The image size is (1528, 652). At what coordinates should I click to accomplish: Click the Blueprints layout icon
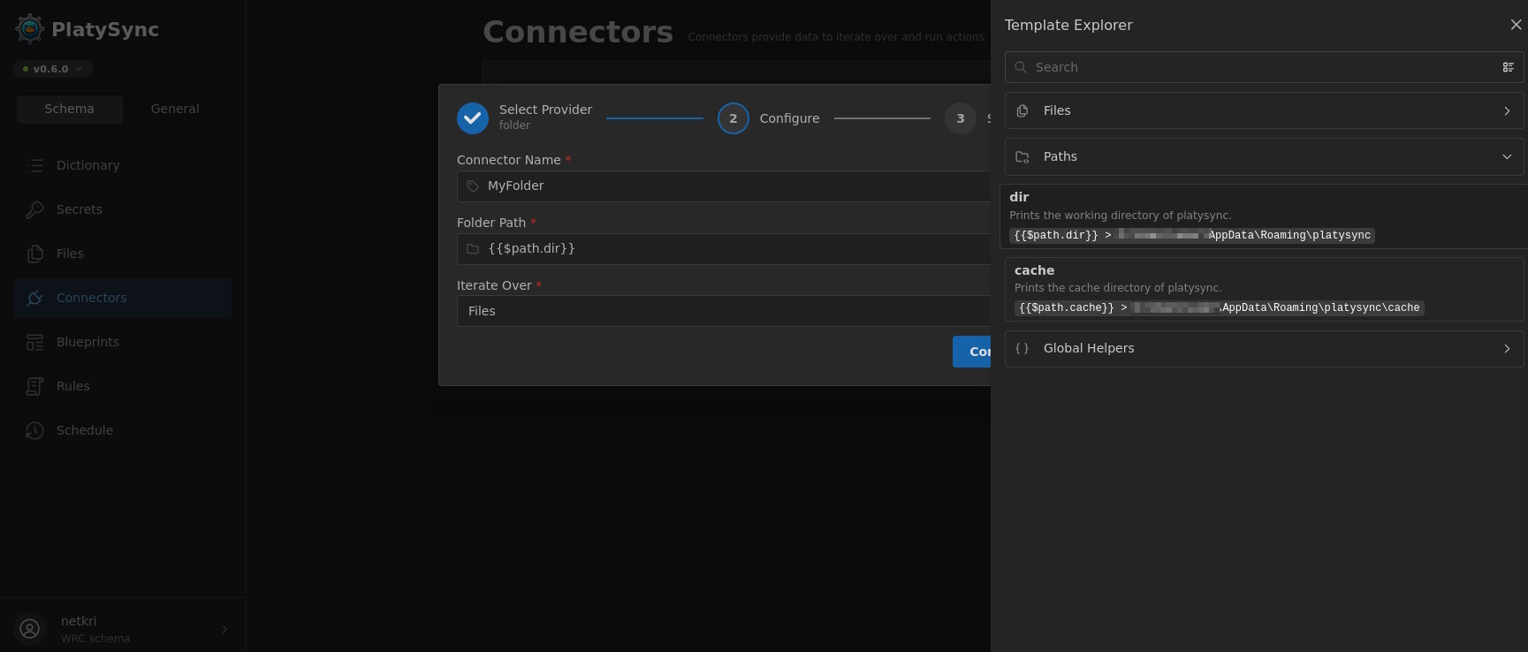(34, 342)
